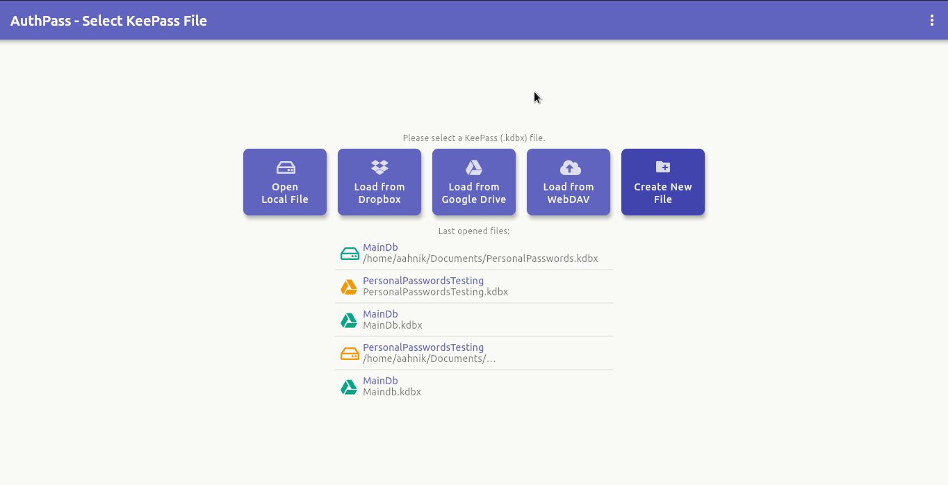Screen dimensions: 948x485
Task: Click the drive icon next to MainDb.kdbx entry
Action: pyautogui.click(x=349, y=320)
